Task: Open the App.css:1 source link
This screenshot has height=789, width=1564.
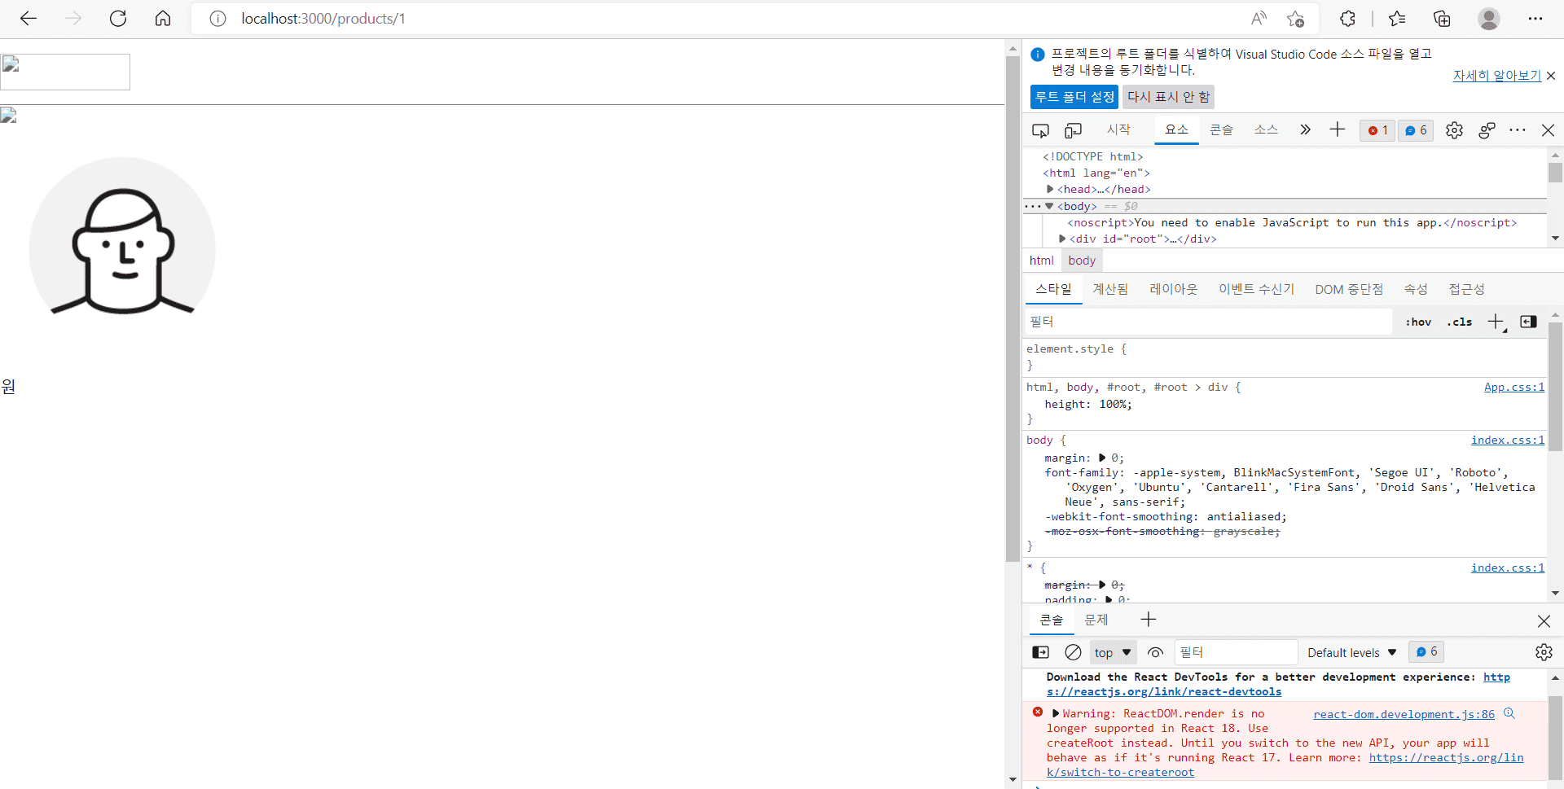Action: tap(1514, 388)
